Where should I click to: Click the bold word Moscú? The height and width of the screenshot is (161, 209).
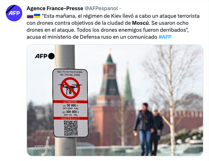140,23
